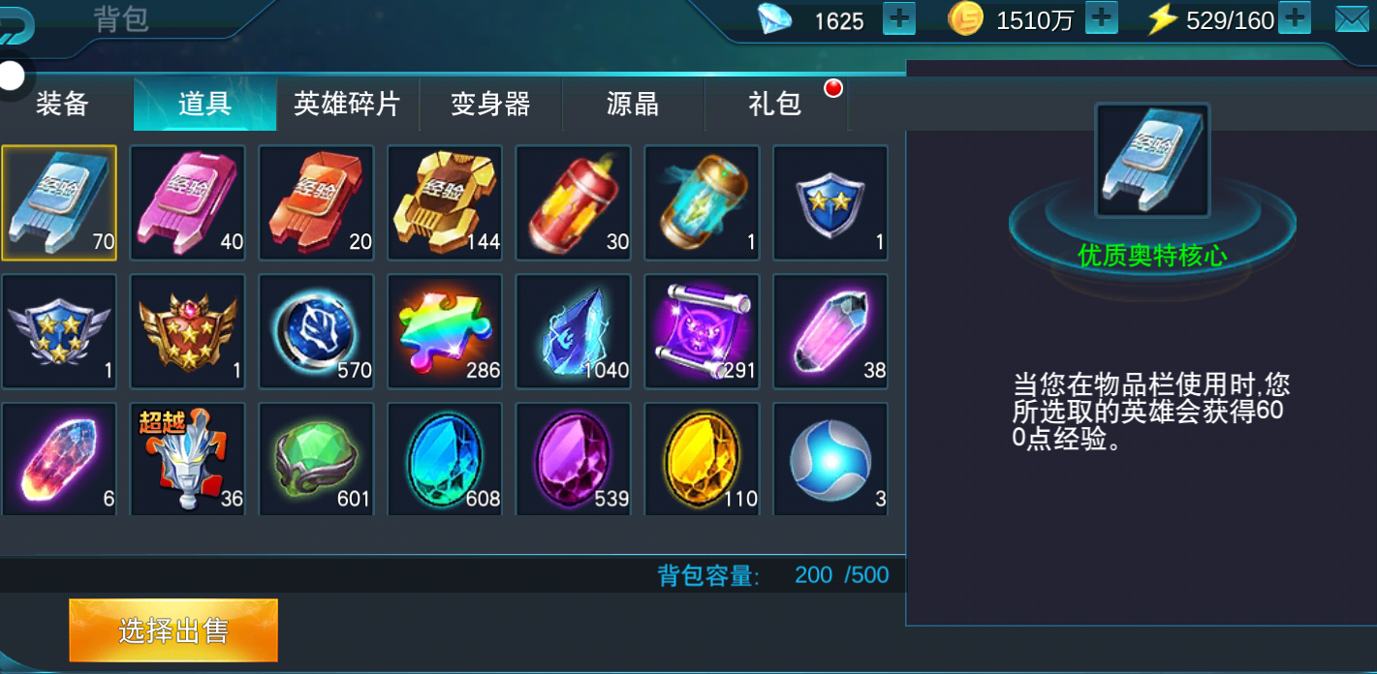Click the item preview thumbnail in detail panel
Screen dimensions: 1377x674
coord(1152,160)
